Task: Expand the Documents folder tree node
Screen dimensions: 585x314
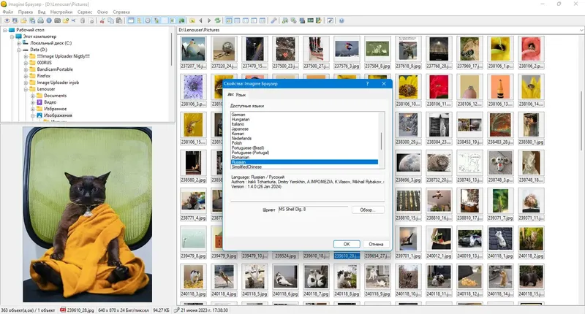Action: 32,96
